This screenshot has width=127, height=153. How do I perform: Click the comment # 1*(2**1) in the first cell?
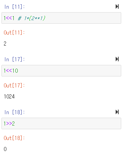31,18
